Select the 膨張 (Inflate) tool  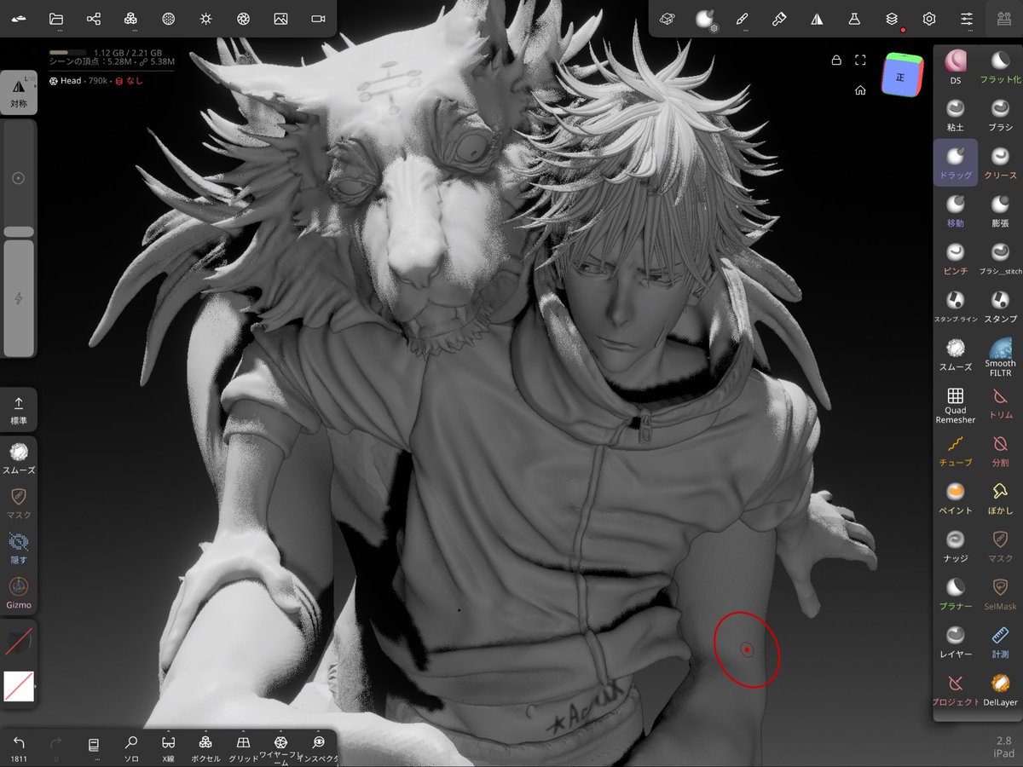point(1000,210)
